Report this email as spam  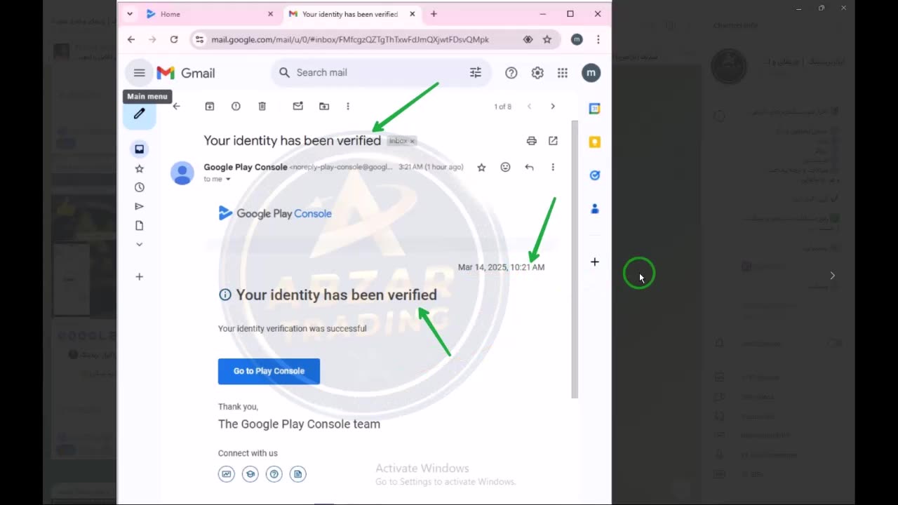(x=236, y=106)
